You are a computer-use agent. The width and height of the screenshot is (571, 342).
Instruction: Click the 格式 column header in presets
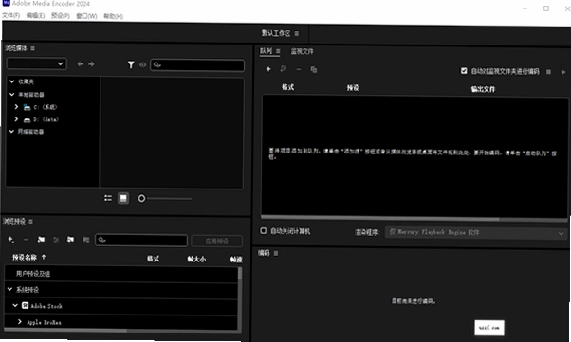pos(153,259)
